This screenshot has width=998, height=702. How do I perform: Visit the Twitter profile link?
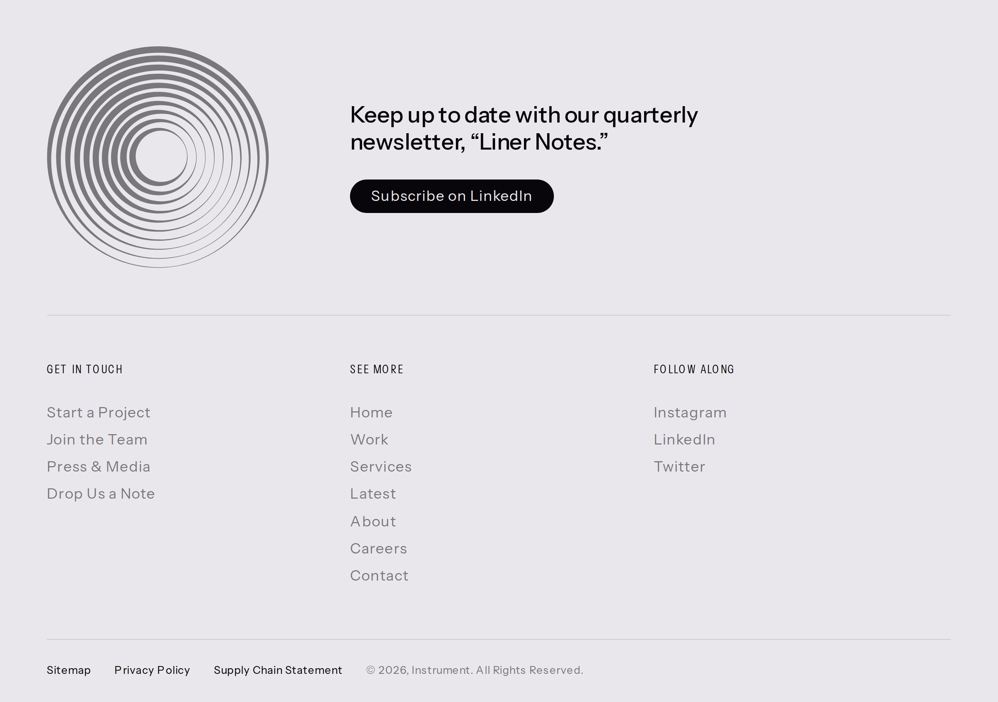click(679, 467)
